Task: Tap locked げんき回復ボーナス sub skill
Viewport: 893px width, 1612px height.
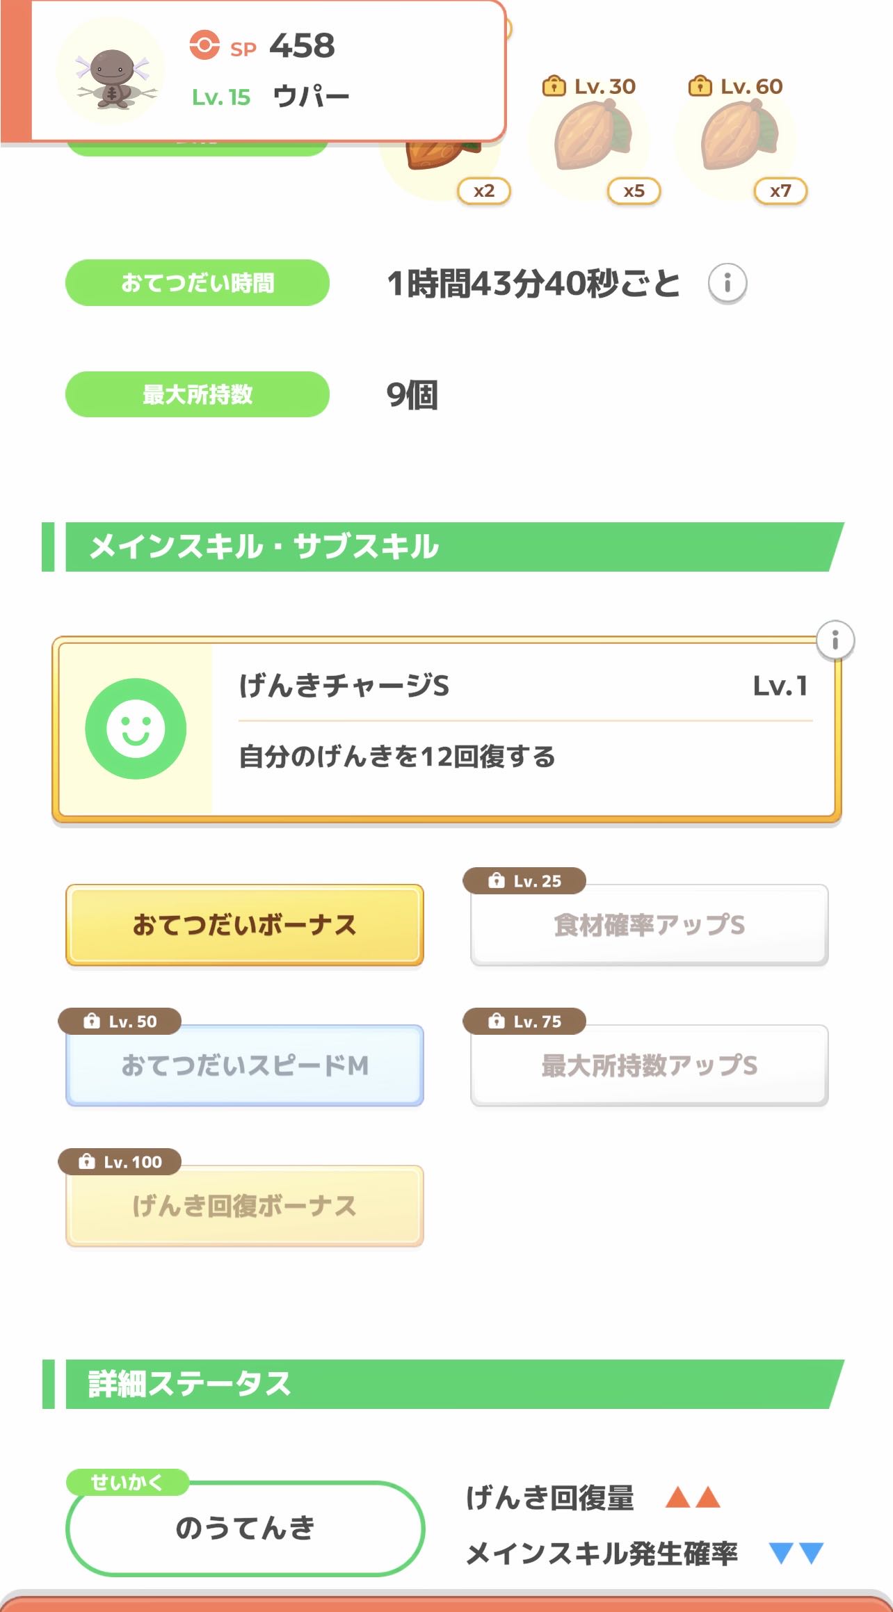Action: click(x=244, y=1206)
